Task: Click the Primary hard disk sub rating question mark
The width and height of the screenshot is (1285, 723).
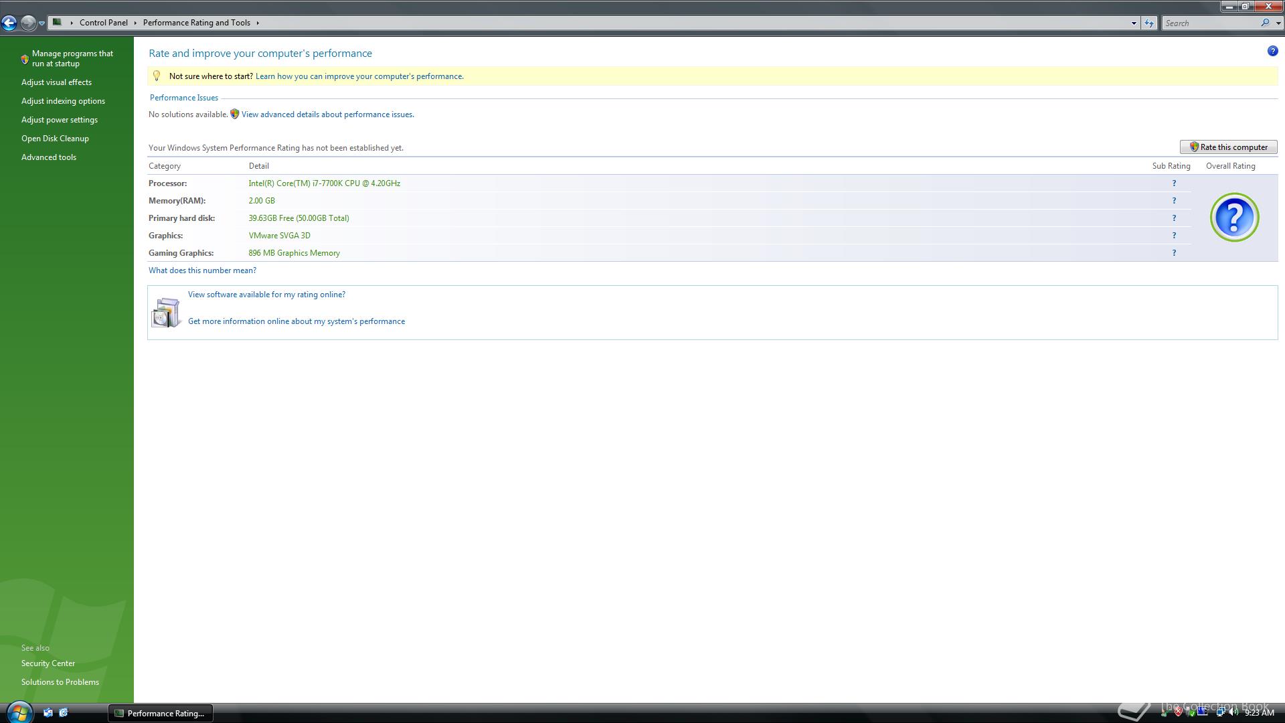Action: 1174,218
